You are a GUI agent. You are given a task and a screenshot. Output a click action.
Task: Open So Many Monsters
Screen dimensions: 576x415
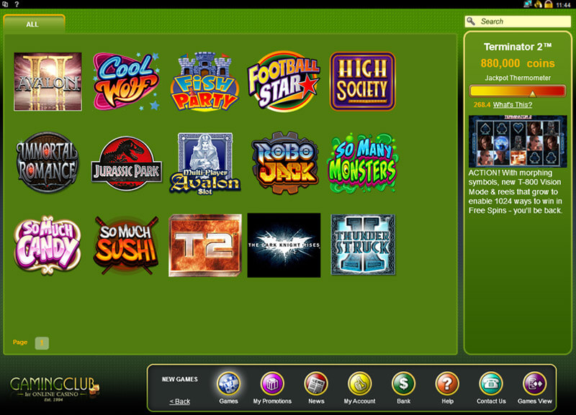coord(363,163)
